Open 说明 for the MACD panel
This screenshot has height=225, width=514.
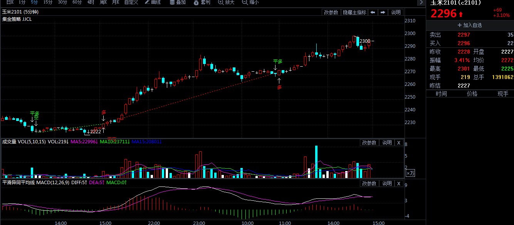(386, 183)
